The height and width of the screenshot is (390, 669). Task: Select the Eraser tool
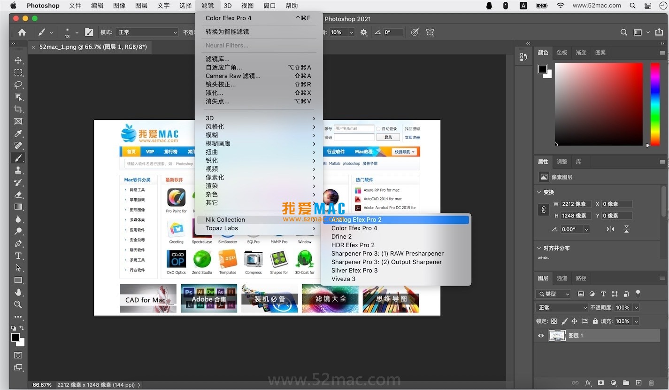[18, 195]
